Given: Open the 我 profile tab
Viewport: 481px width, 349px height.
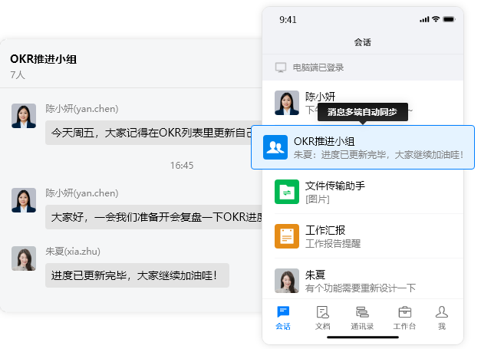Looking at the screenshot, I should click(x=442, y=318).
